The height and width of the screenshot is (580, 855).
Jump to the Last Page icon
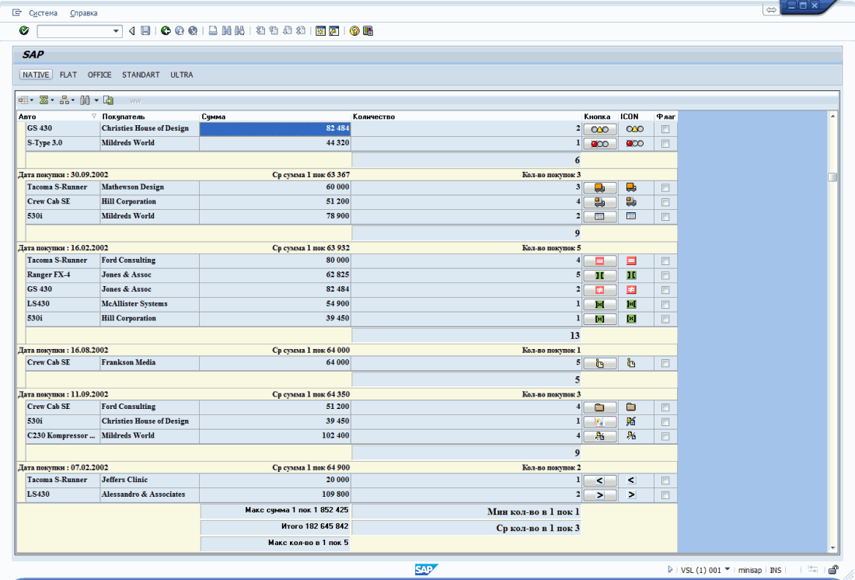coord(301,30)
